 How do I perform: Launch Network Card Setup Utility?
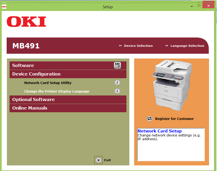pyautogui.click(x=48, y=83)
